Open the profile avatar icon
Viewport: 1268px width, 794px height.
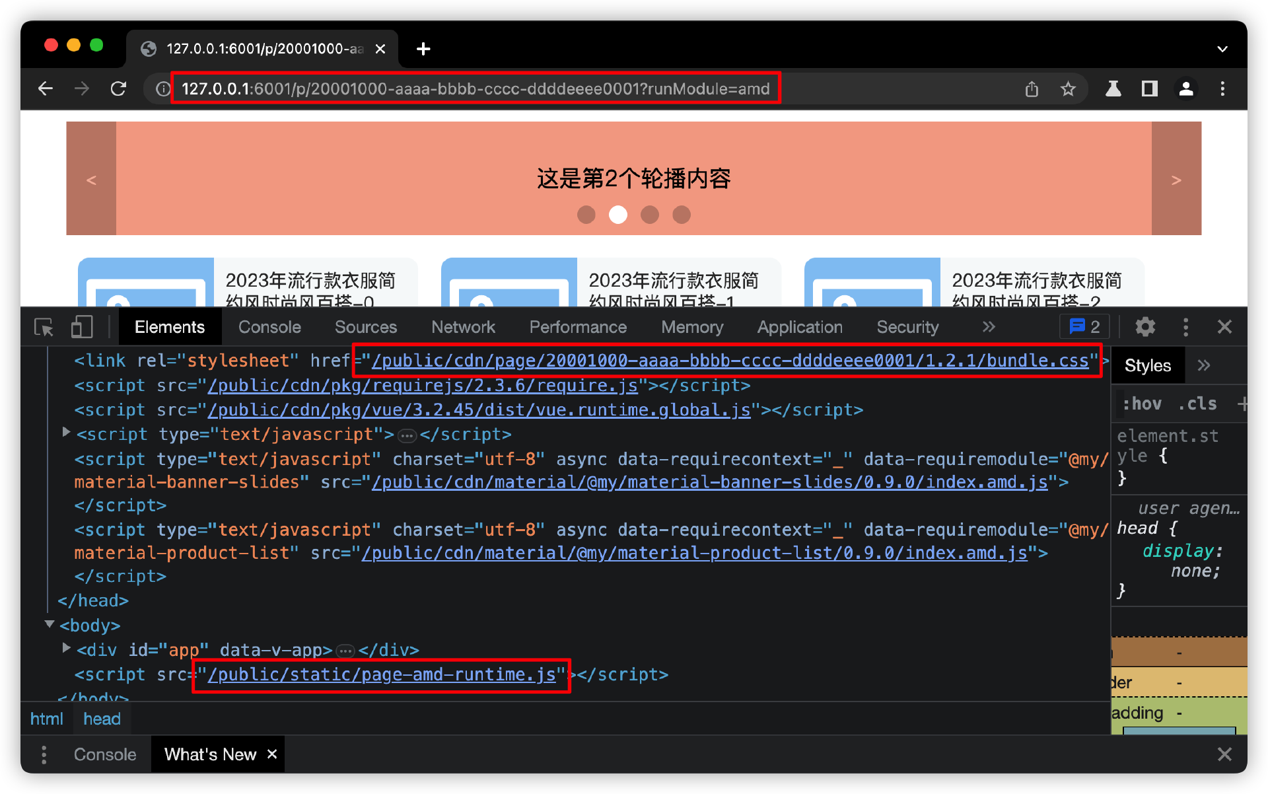1186,89
